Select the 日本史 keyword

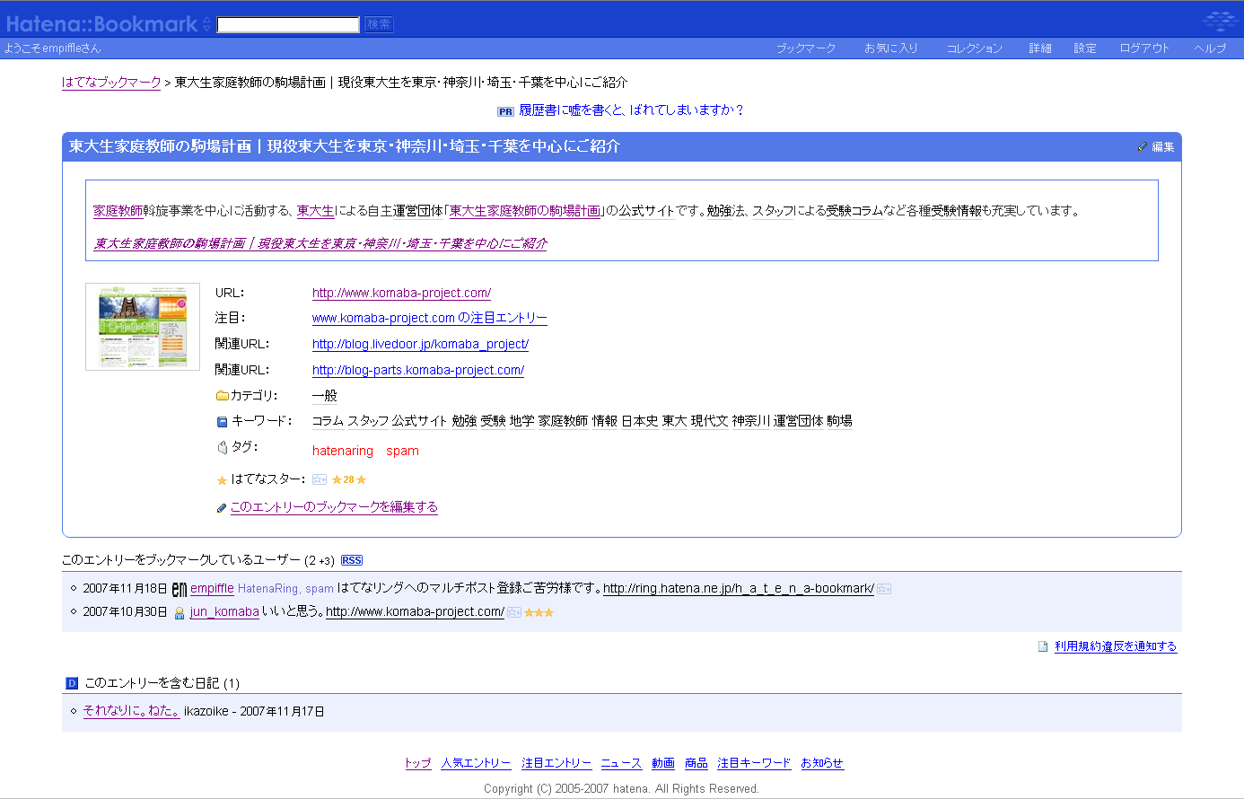640,421
